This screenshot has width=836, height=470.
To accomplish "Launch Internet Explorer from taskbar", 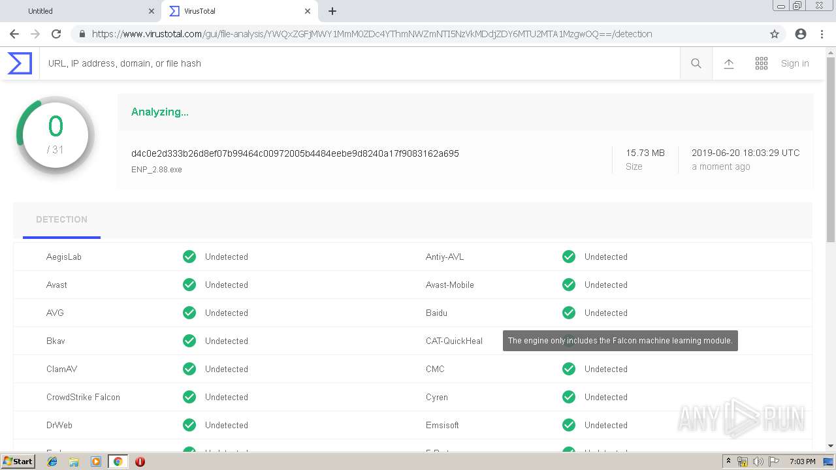I will click(x=52, y=462).
